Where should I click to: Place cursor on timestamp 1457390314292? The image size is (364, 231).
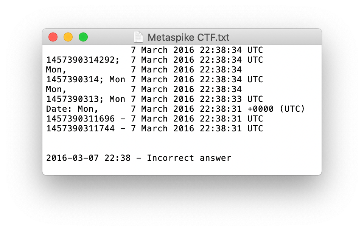pos(81,60)
